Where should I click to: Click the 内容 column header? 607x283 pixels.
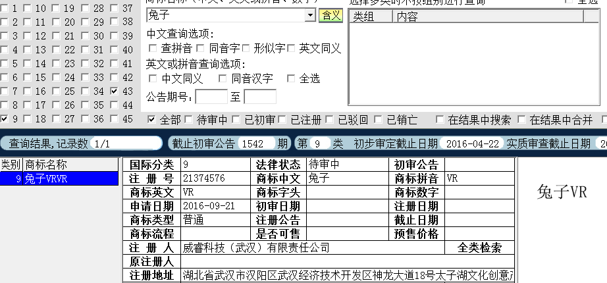tap(488, 16)
